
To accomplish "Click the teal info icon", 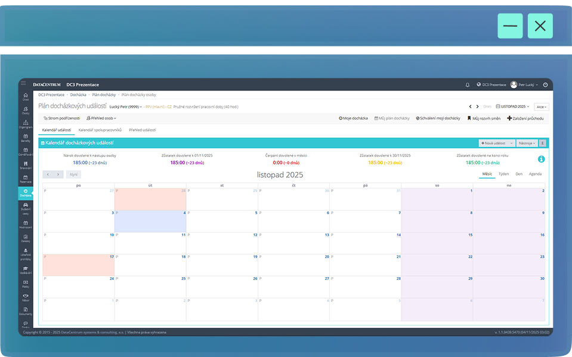I will click(542, 159).
